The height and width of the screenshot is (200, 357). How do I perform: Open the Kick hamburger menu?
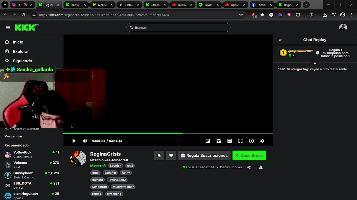tap(8, 27)
